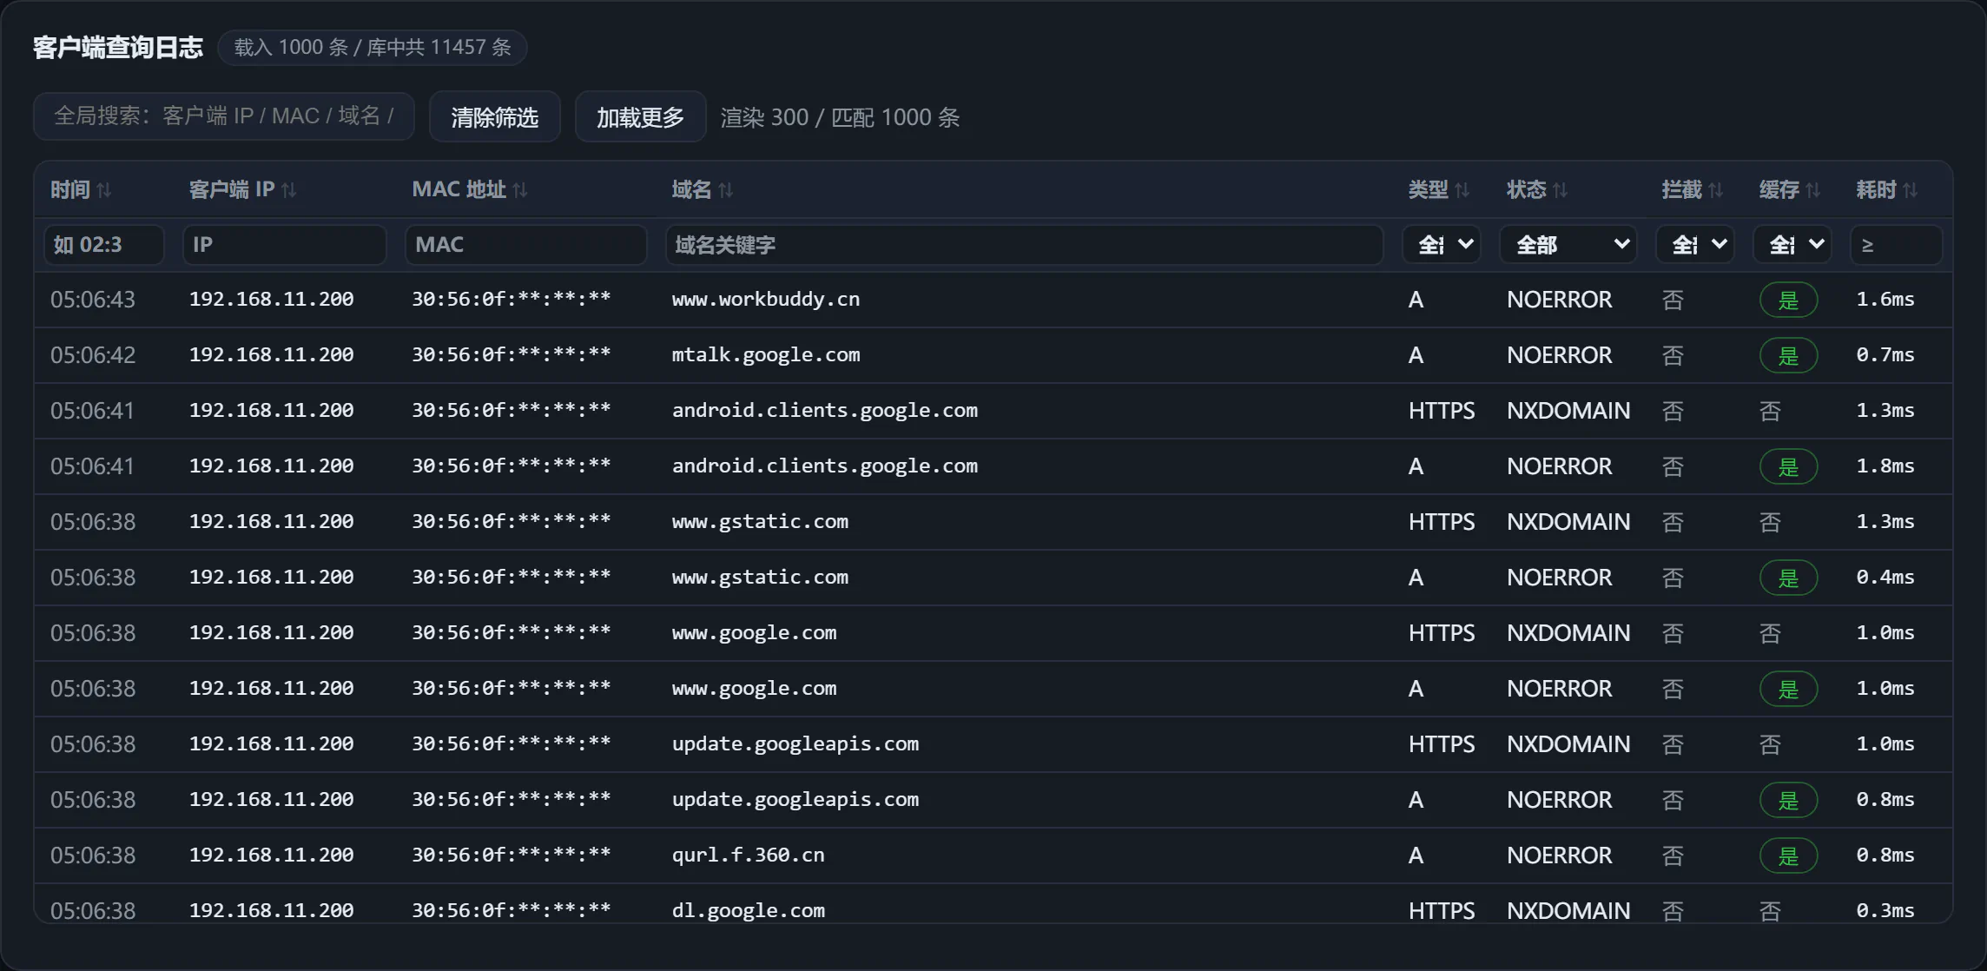Sort by 状态 column arrows icon
Image resolution: width=1987 pixels, height=971 pixels.
pyautogui.click(x=1561, y=190)
